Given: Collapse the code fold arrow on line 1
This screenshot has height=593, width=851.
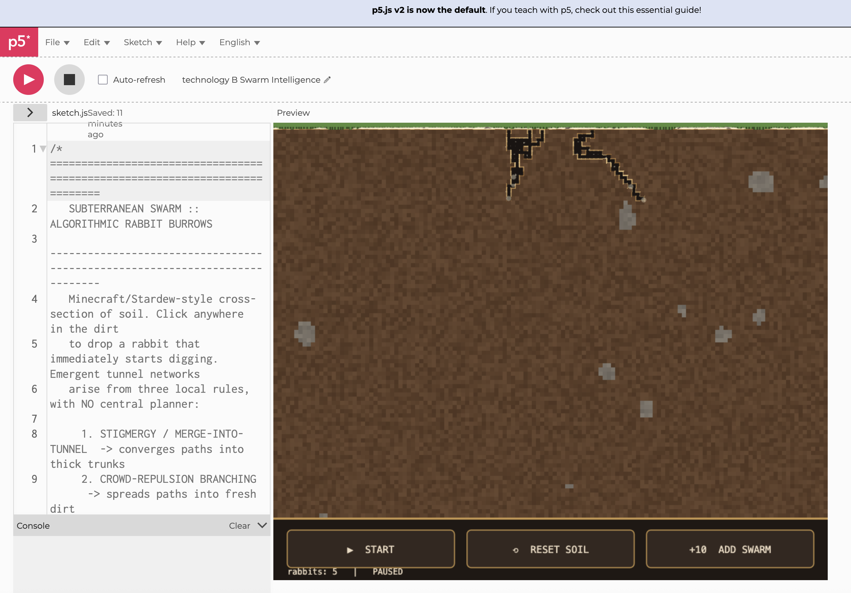Looking at the screenshot, I should click(43, 149).
